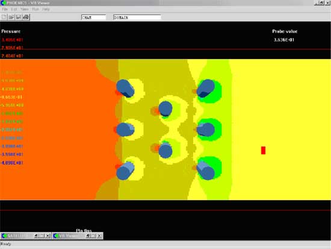The height and width of the screenshot is (249, 331).
Task: Click the red probe marker in plot
Action: pos(263,150)
